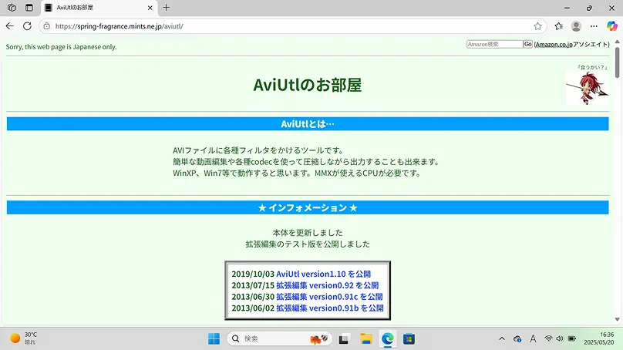
Task: Click the red-haired character image
Action: click(588, 88)
